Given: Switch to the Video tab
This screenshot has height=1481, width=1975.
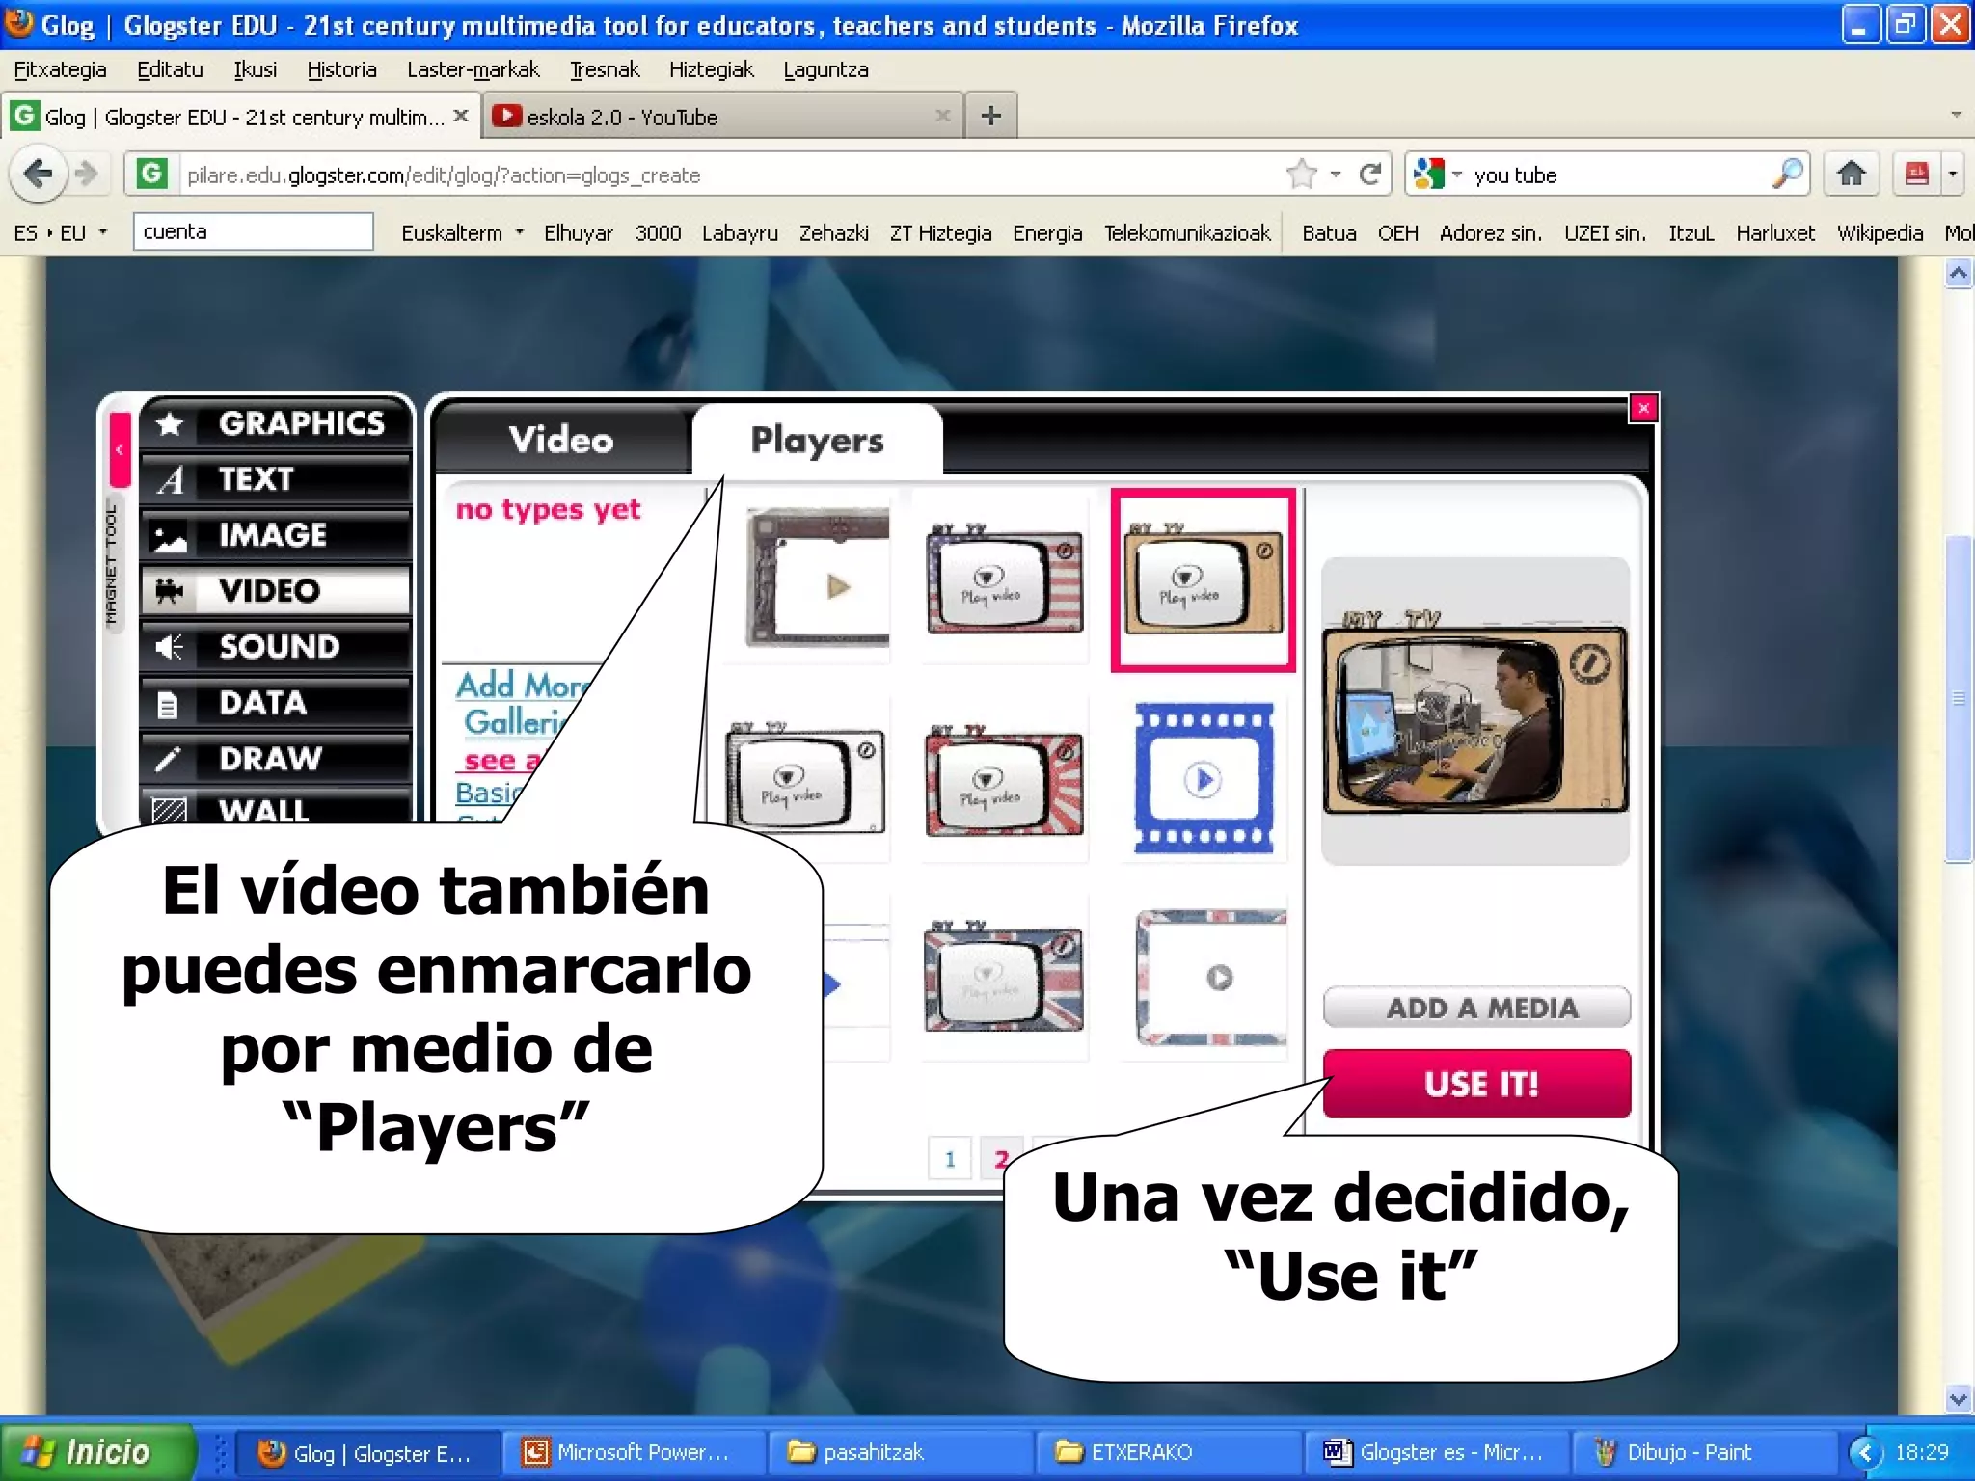Looking at the screenshot, I should click(x=562, y=440).
